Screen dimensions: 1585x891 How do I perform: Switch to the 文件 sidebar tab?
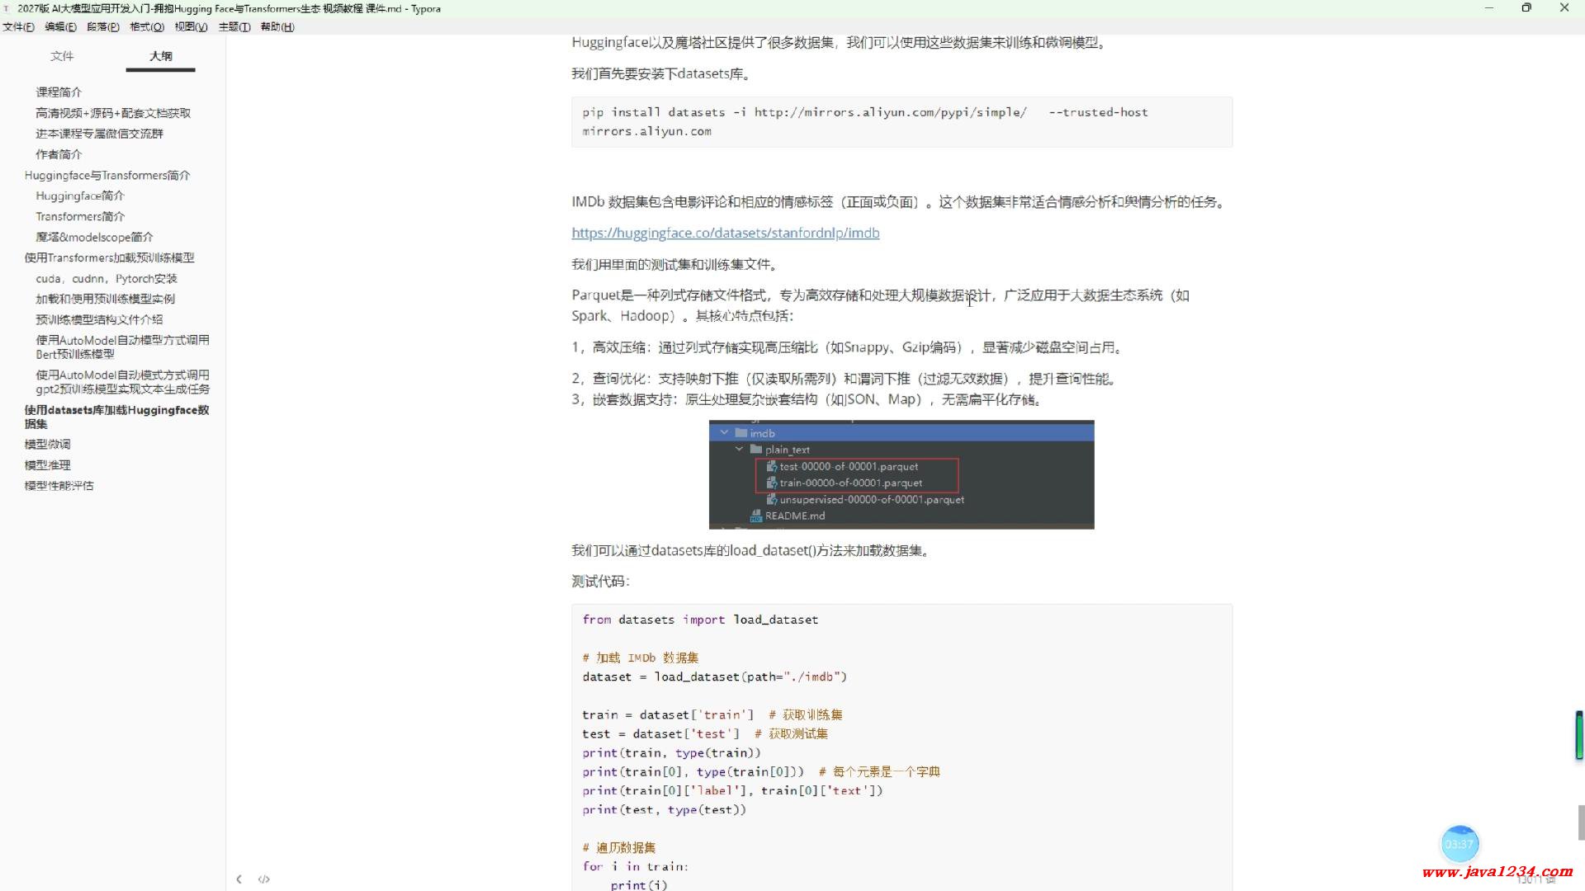[x=63, y=56]
